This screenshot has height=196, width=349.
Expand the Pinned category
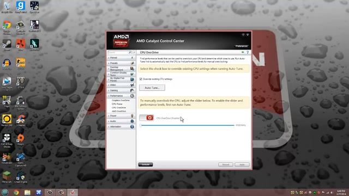tap(121, 58)
